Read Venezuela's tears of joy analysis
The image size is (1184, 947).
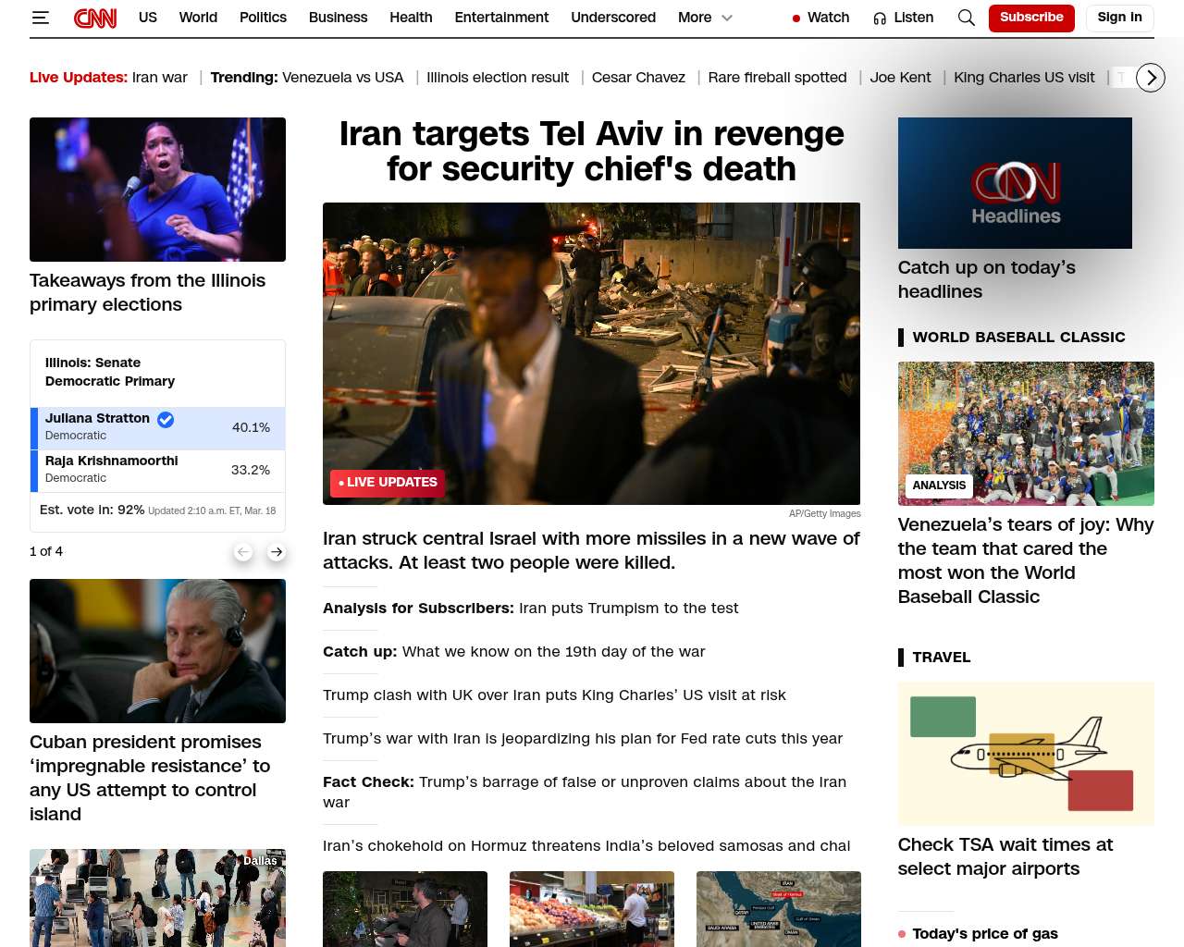[x=1026, y=560]
